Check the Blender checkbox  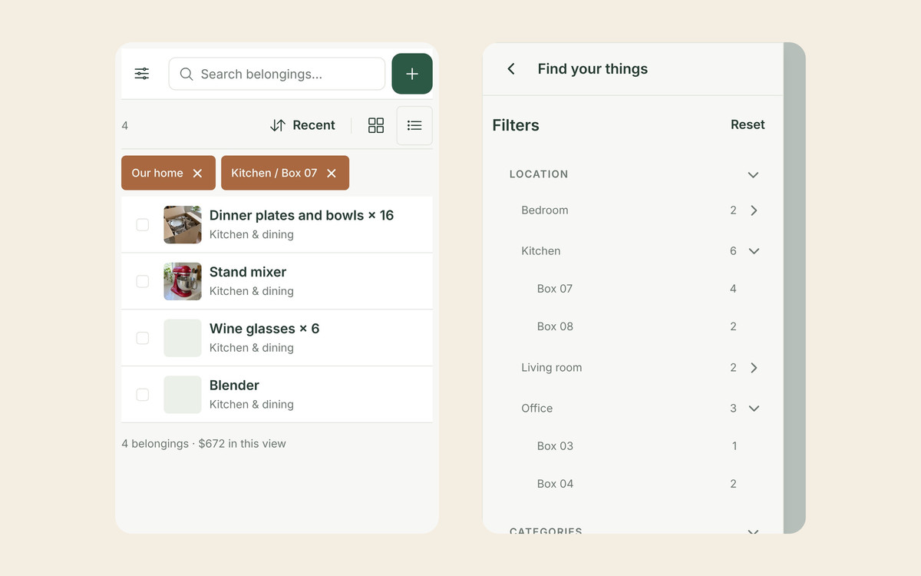tap(143, 395)
